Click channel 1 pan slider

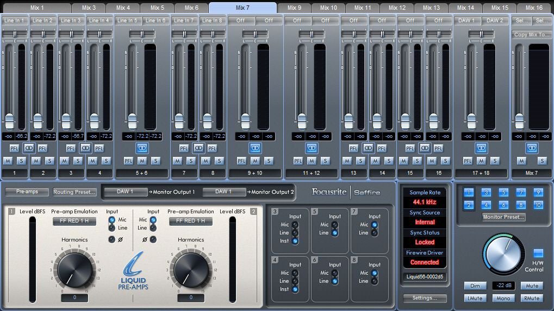point(15,34)
